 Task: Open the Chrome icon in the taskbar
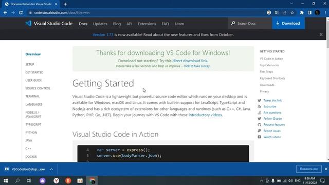92,180
